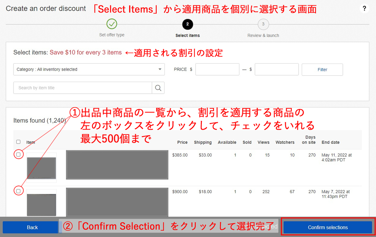Image resolution: width=376 pixels, height=237 pixels.
Task: Select the $33.00 shipping cell
Action: pos(205,155)
